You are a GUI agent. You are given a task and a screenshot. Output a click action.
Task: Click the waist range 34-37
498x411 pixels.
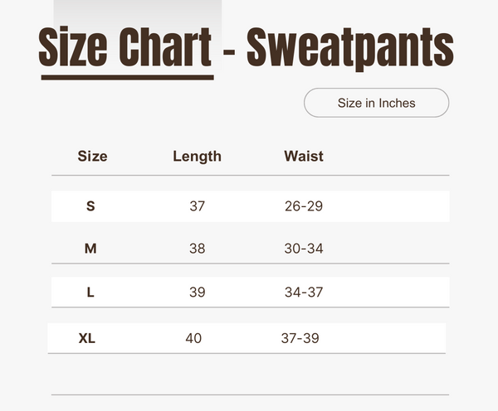coord(304,292)
